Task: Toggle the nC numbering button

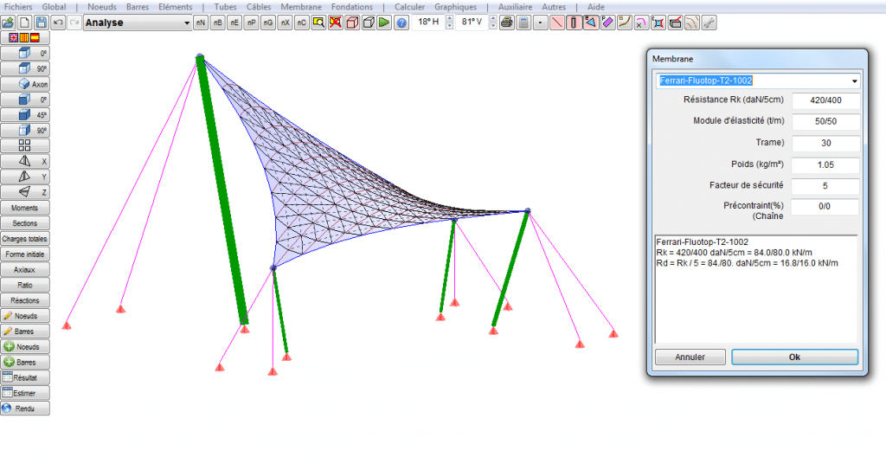Action: click(302, 23)
